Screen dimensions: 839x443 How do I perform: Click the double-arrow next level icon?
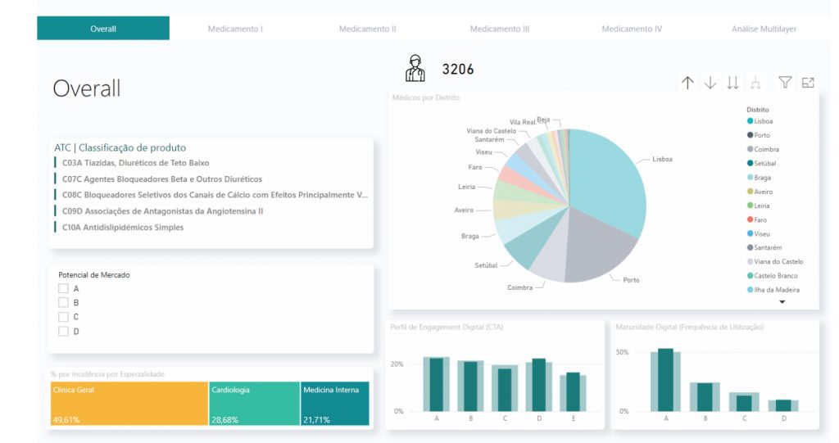click(732, 83)
